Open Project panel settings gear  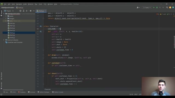tap(31, 11)
